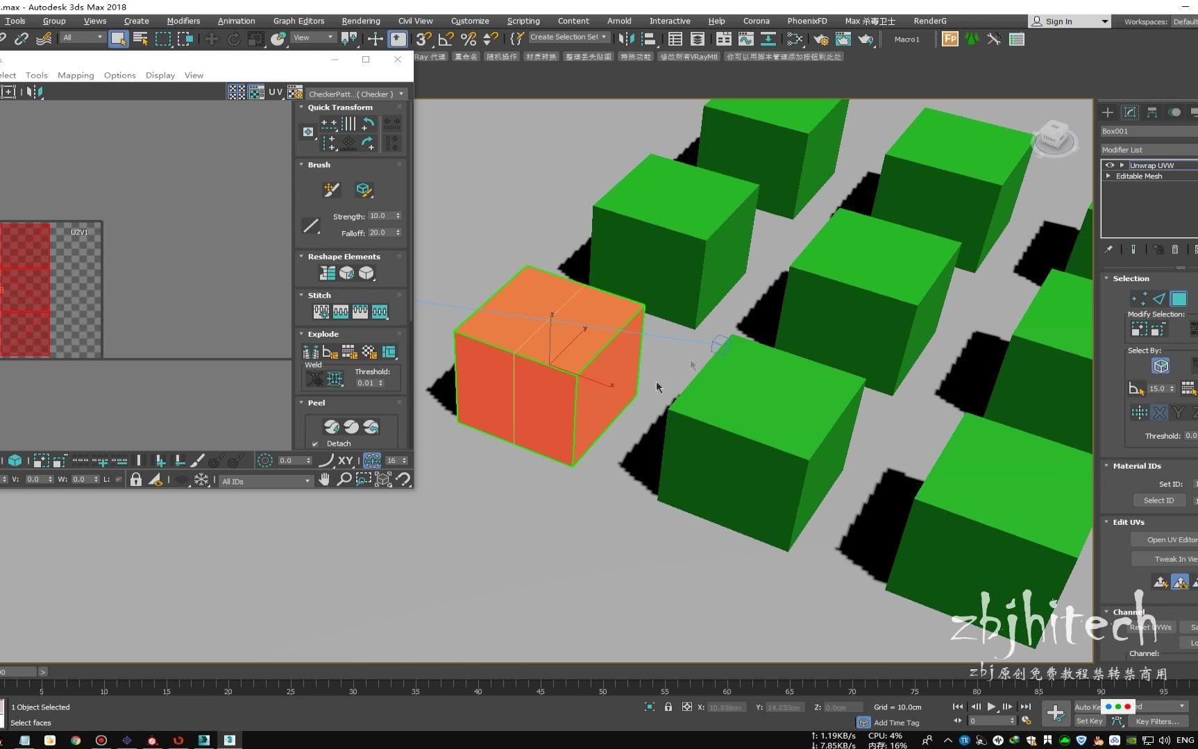Activate the Relax brush in the Brush rollout
This screenshot has width=1198, height=749.
point(365,190)
